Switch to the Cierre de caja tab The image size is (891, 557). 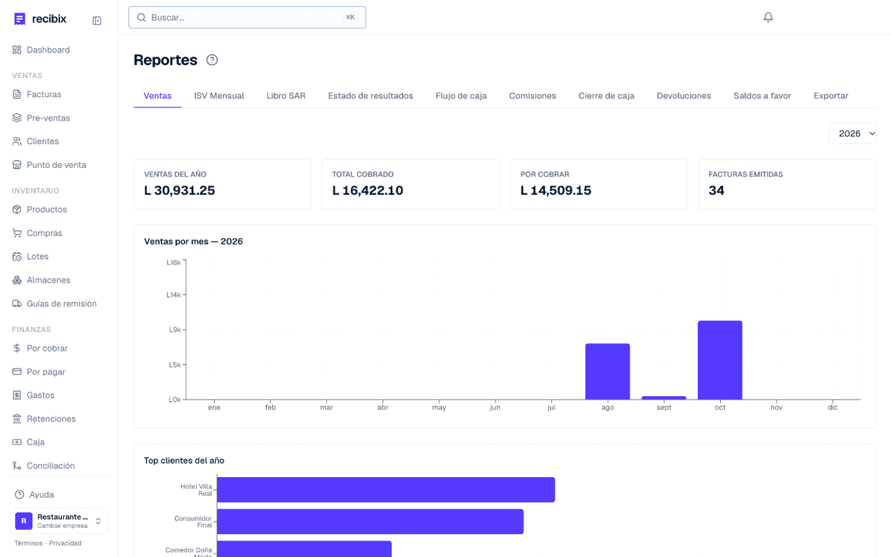(606, 96)
